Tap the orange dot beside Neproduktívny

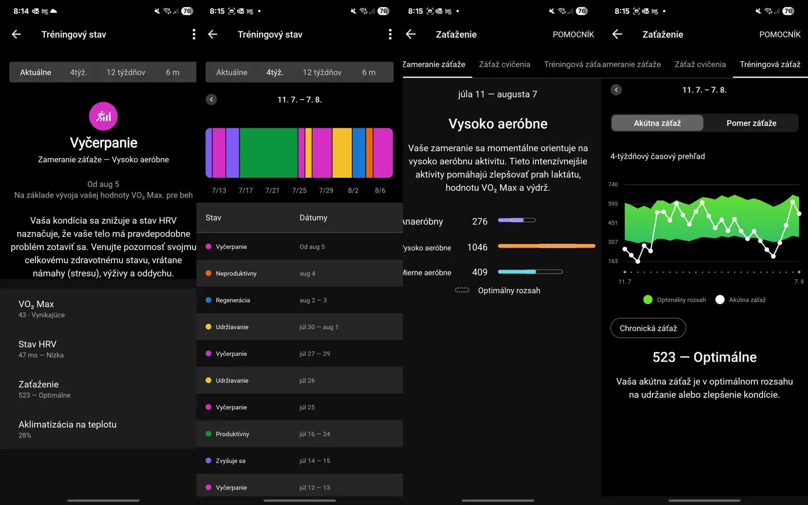pyautogui.click(x=208, y=274)
